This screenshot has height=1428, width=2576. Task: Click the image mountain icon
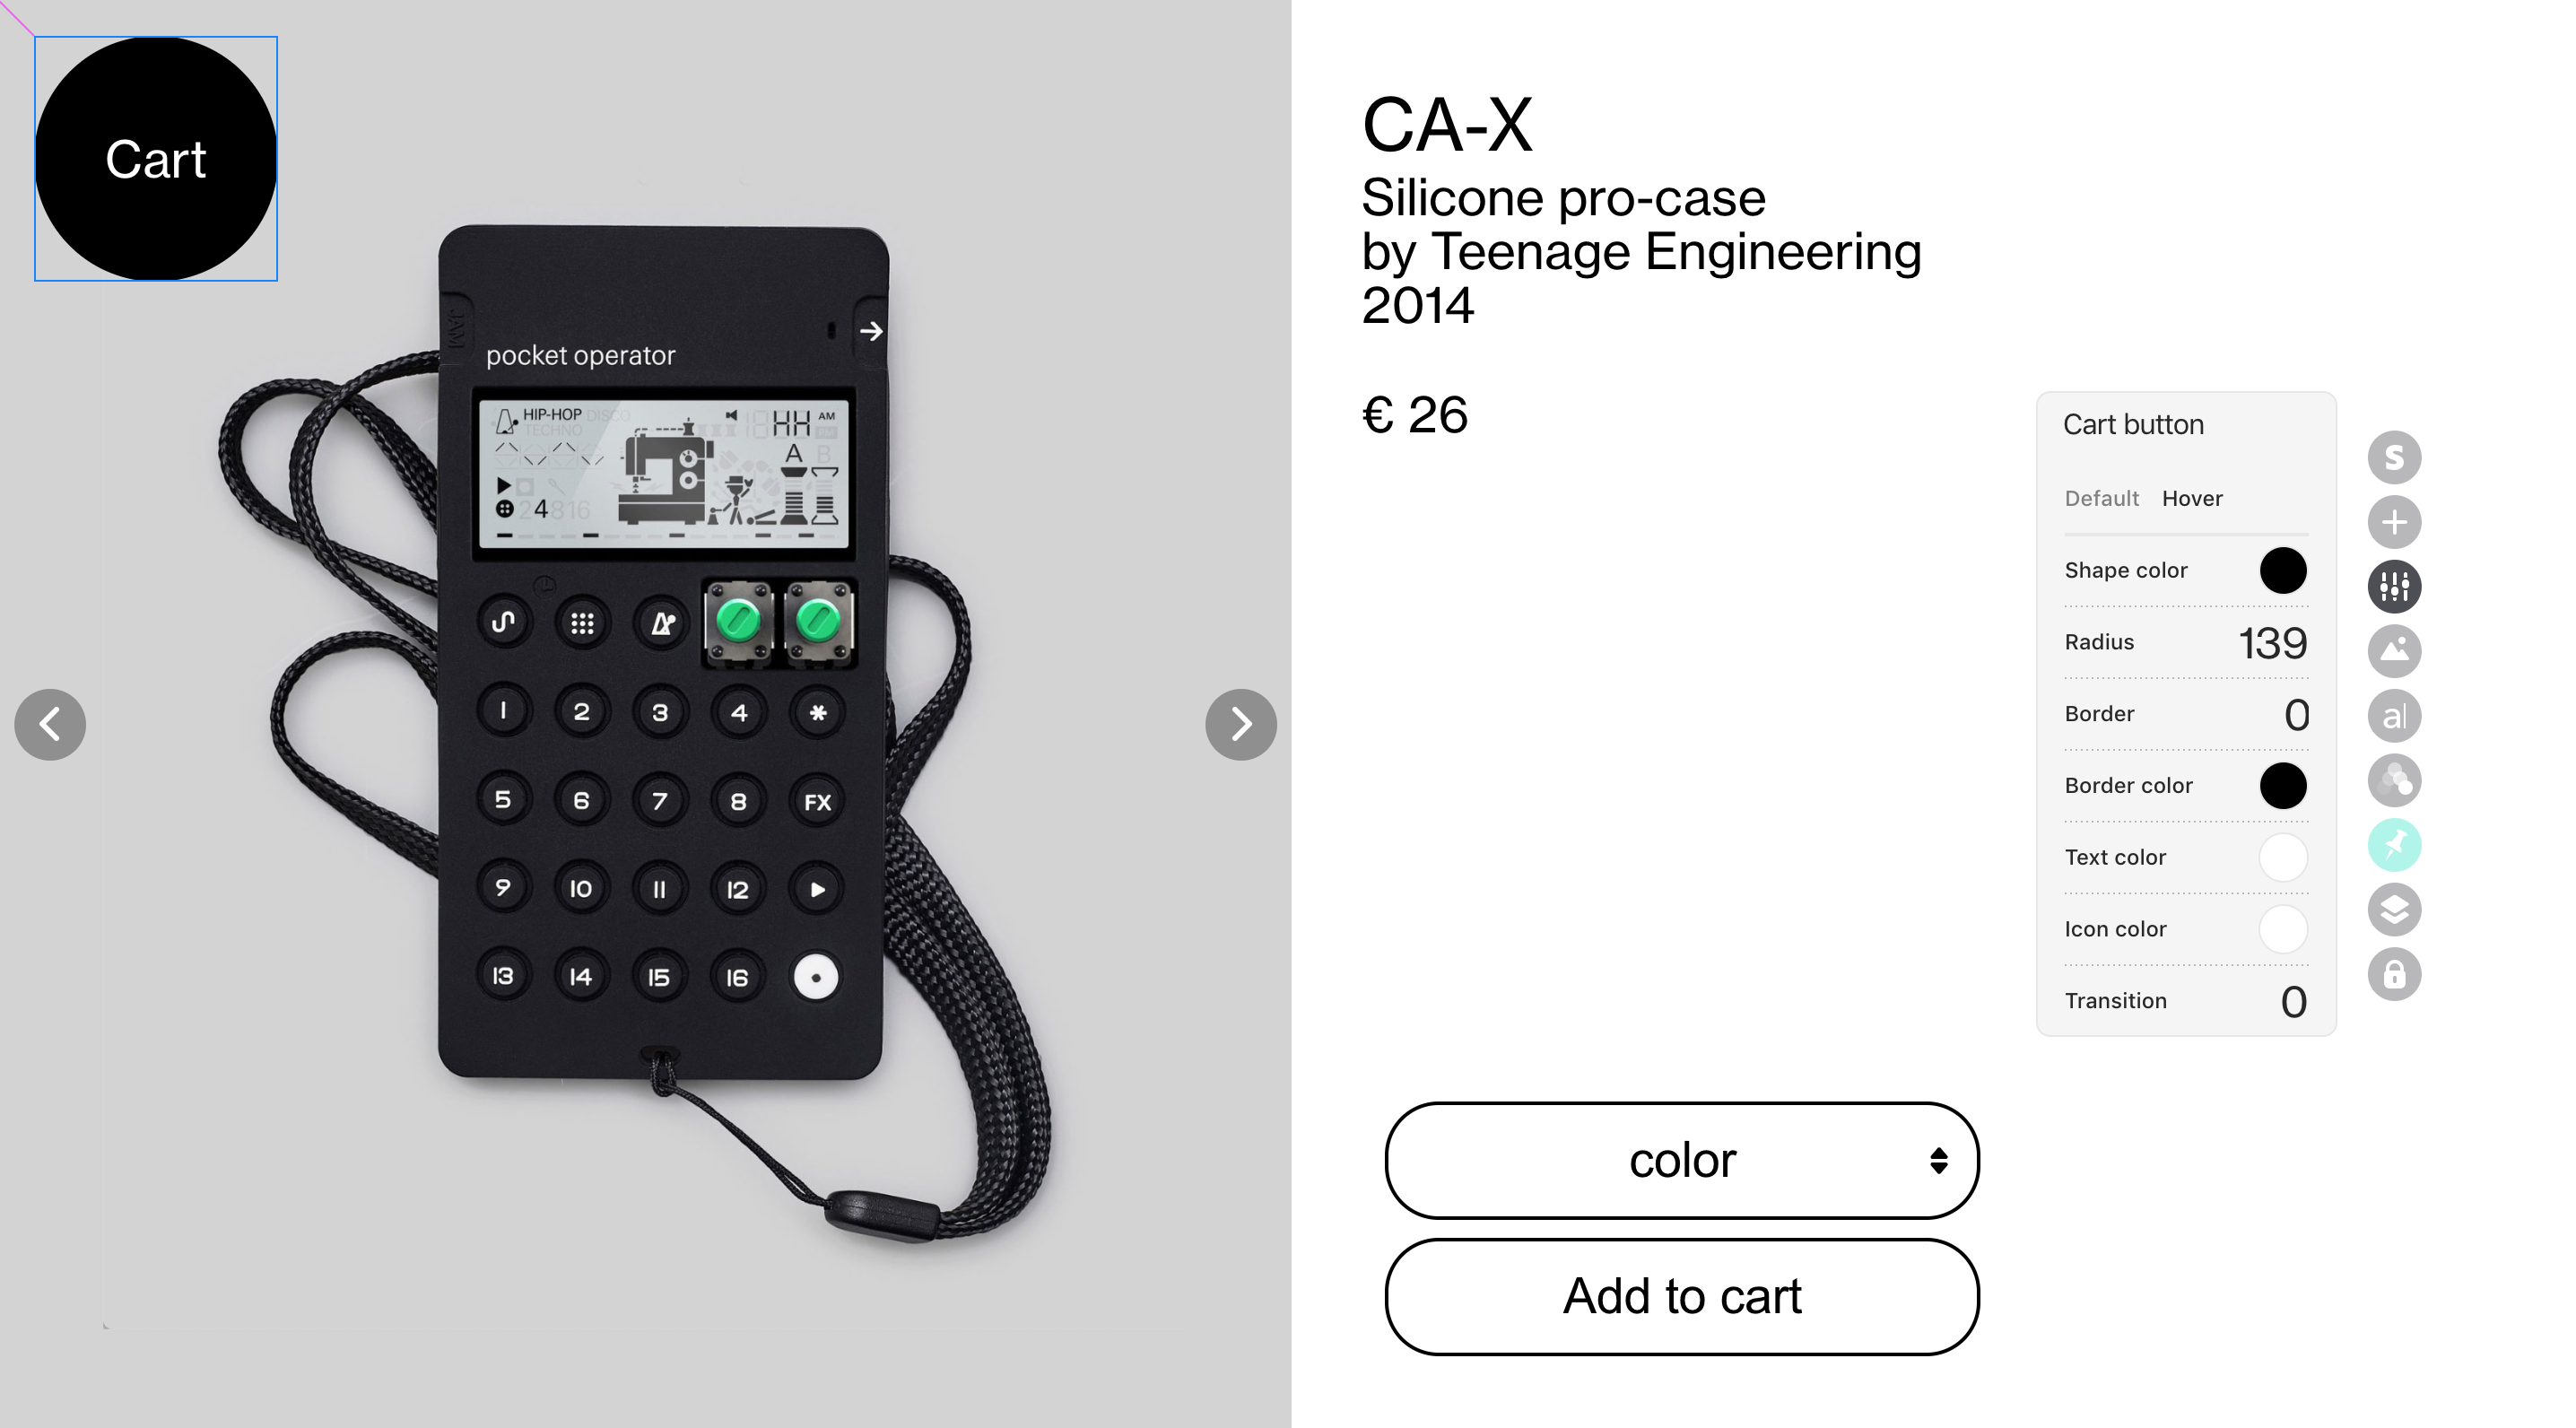click(x=2394, y=651)
